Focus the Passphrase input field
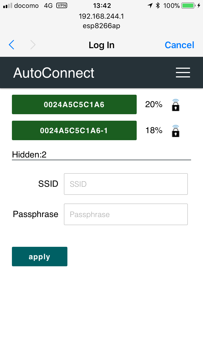The image size is (203, 361). point(126,214)
